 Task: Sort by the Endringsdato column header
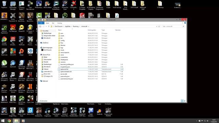coord(92,30)
